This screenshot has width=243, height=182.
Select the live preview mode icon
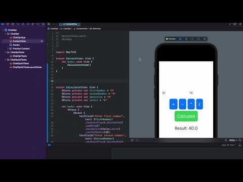tap(180, 39)
